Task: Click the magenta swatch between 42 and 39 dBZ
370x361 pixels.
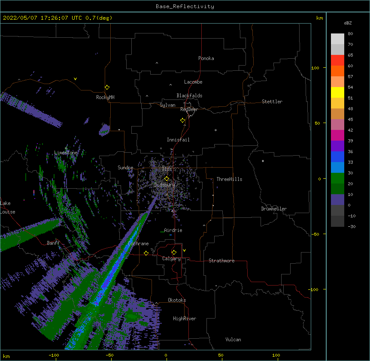Action: (337, 135)
